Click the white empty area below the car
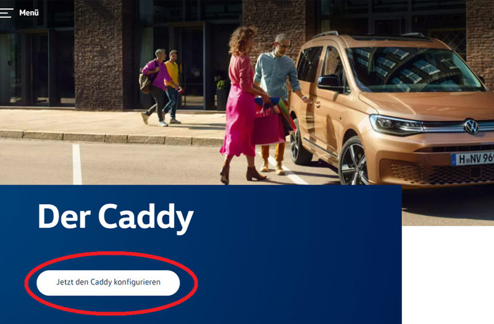Screen dimensions: 494x324 (x=448, y=275)
